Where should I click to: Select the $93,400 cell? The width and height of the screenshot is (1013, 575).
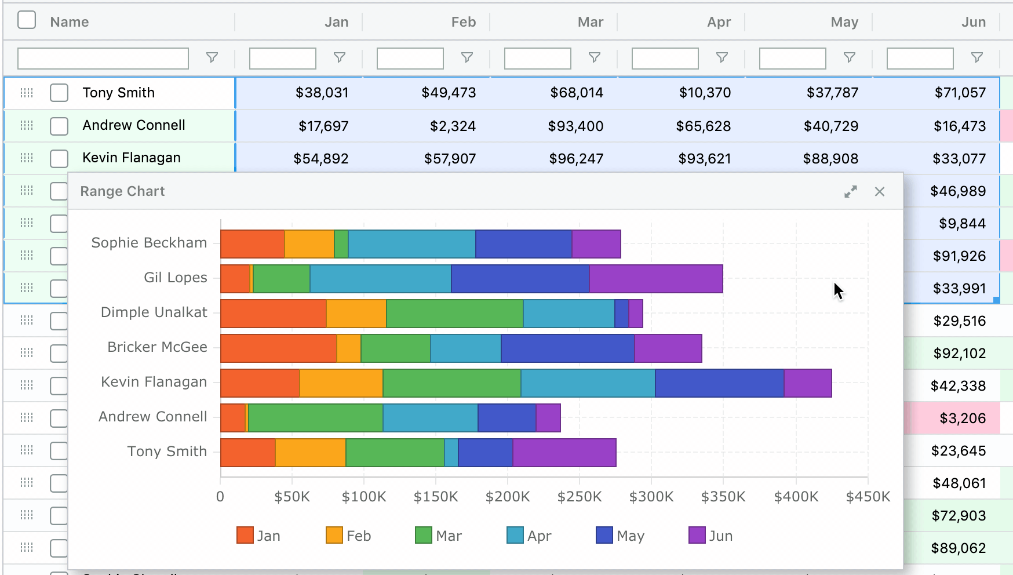554,126
